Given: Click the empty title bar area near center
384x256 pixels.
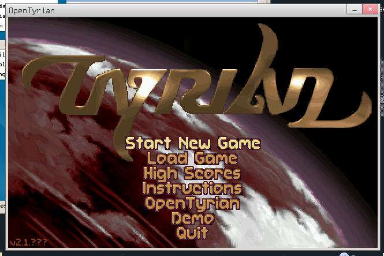Looking at the screenshot, I should (191, 10).
